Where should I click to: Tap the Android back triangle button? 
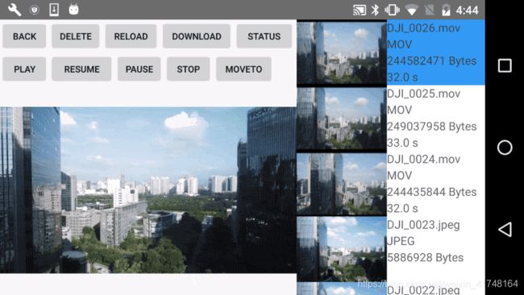pos(505,230)
